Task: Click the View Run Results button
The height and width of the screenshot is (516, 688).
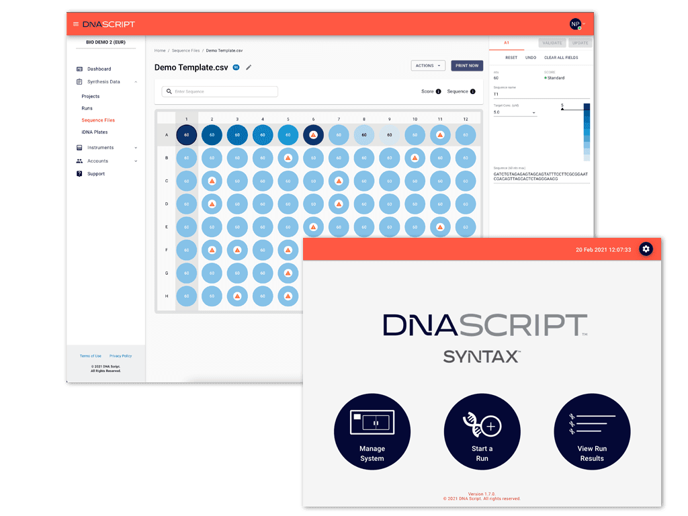Action: click(592, 431)
